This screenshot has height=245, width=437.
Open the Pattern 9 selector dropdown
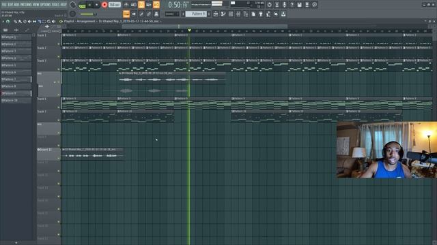tap(196, 14)
